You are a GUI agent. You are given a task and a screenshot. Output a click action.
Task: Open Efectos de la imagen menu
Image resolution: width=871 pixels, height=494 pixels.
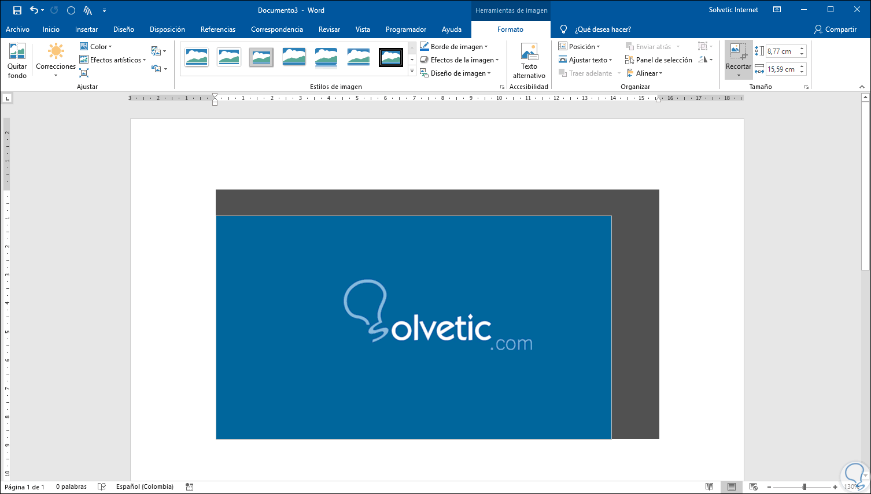(459, 60)
